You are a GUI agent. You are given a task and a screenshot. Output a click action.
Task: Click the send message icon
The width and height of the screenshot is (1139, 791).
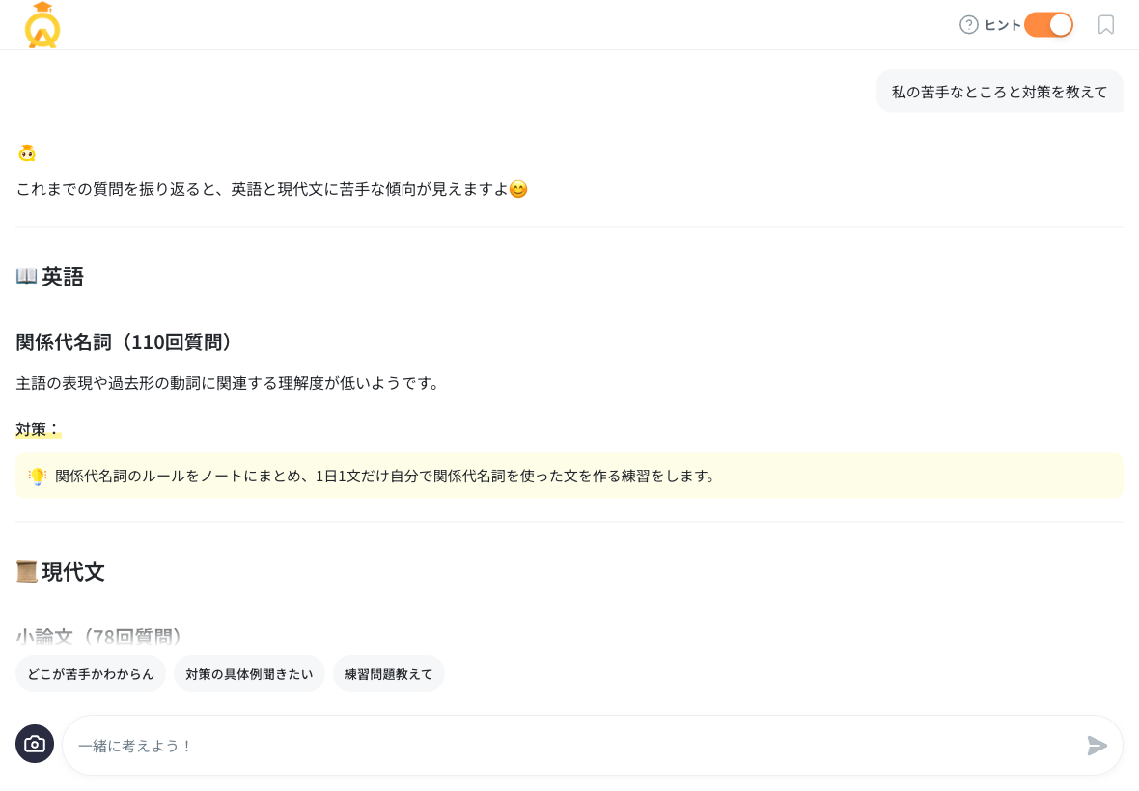click(x=1097, y=746)
